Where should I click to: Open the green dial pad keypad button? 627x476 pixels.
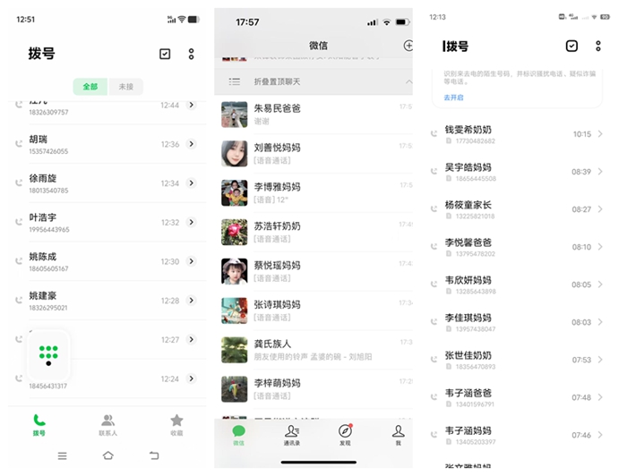click(x=48, y=355)
